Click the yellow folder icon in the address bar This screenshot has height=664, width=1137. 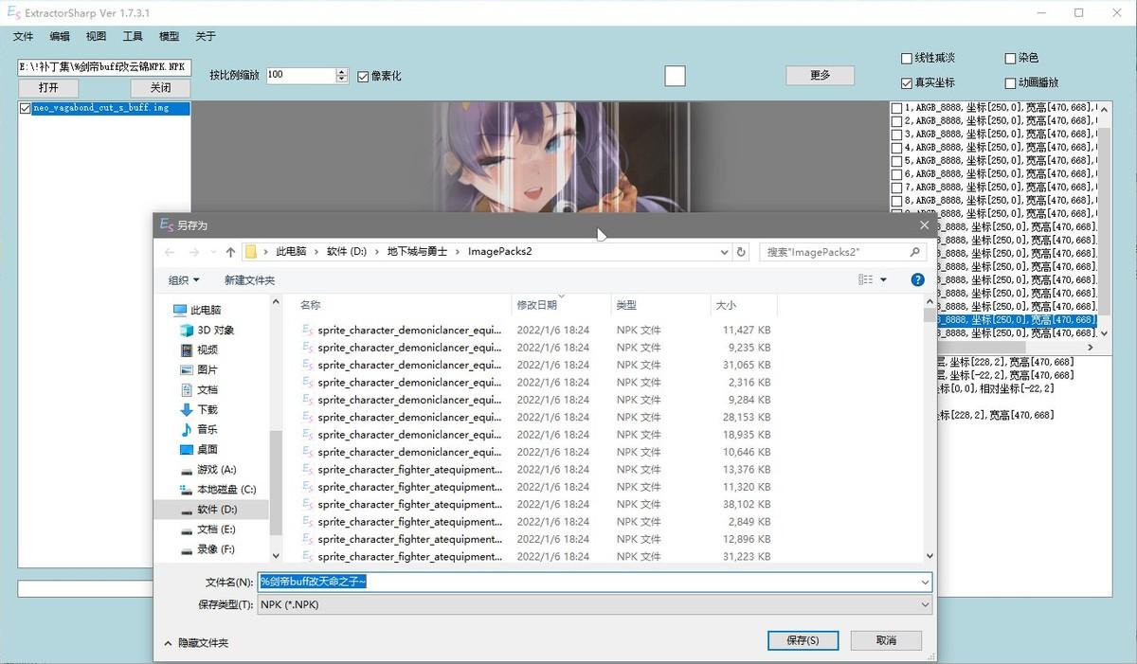251,251
